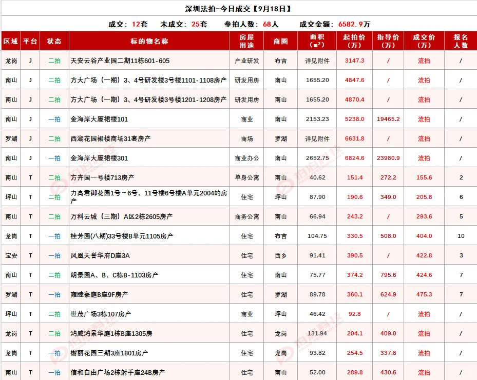
Task: Click deal price 422.8
Action: 424,255
